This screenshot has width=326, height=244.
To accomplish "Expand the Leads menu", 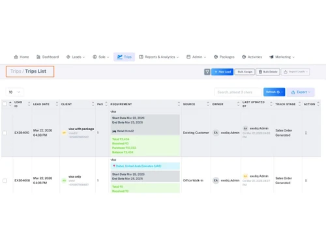I will [76, 57].
